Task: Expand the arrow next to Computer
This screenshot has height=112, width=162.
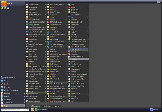Action: pyautogui.click(x=25, y=87)
